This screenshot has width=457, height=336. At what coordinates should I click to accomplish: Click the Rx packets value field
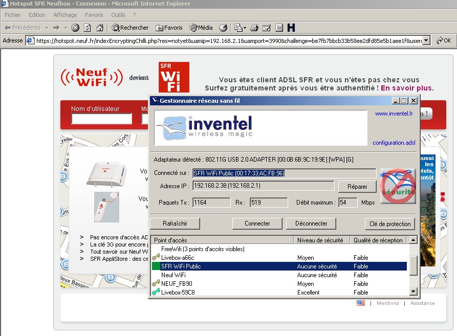[269, 203]
